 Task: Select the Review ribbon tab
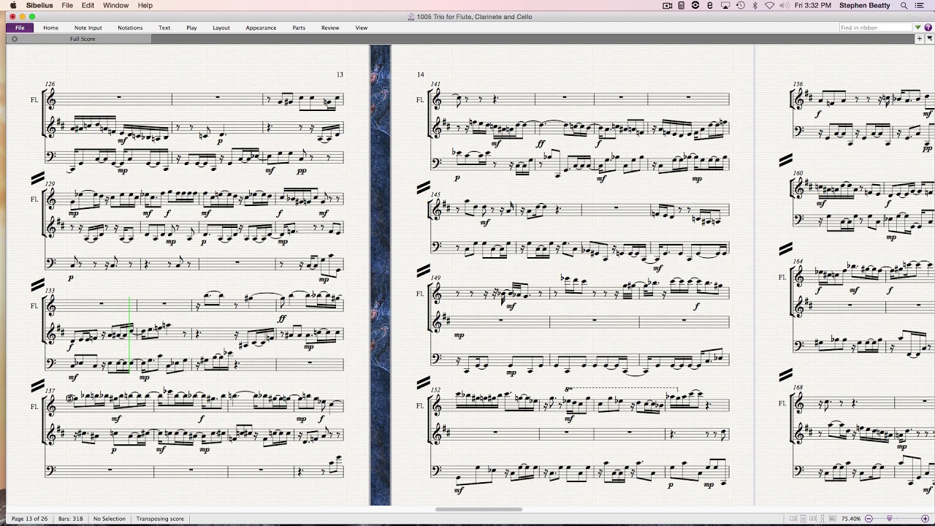pos(330,28)
